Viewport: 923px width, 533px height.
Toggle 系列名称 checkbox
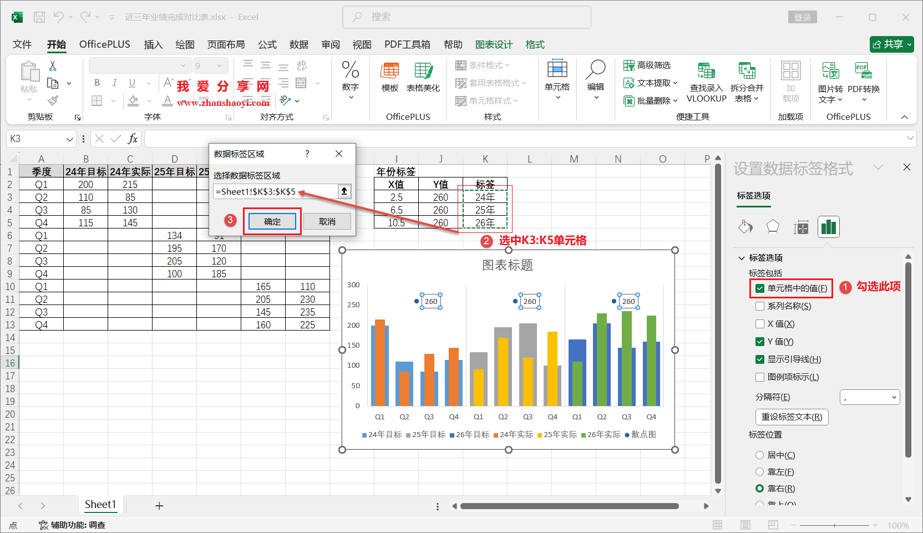760,306
